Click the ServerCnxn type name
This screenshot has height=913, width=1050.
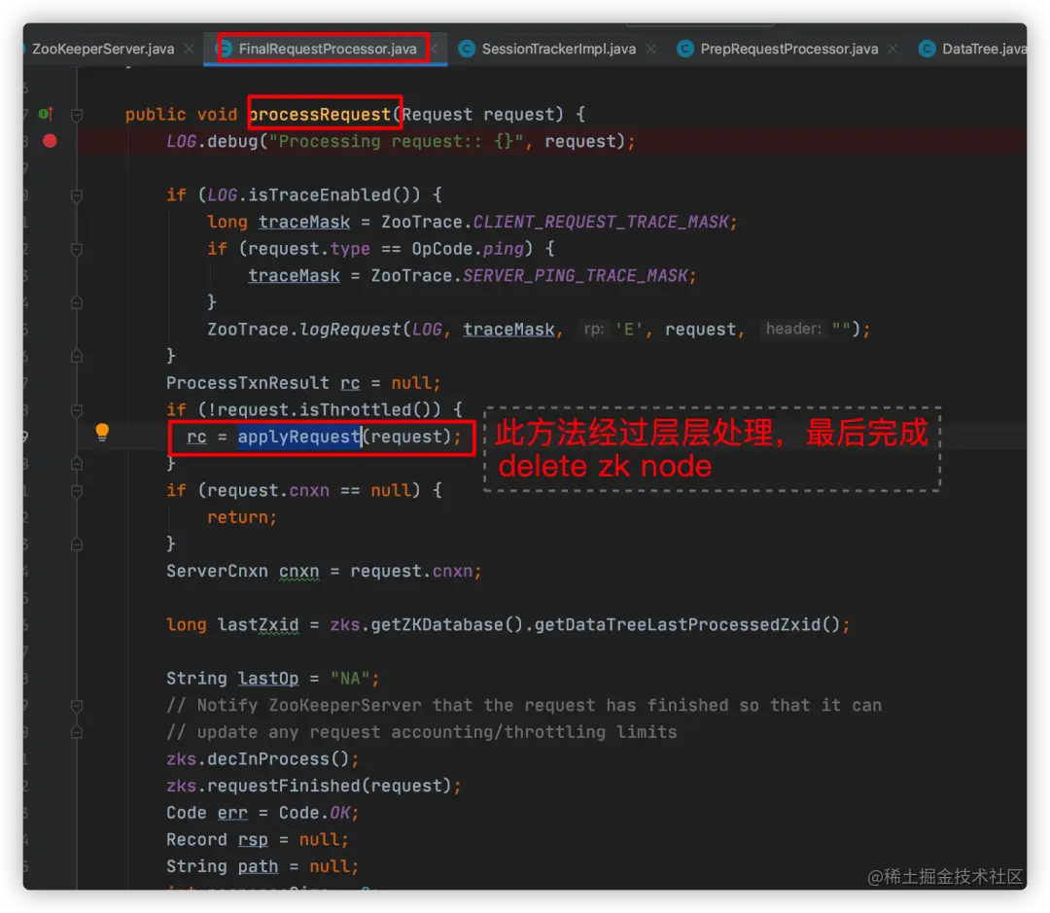(x=217, y=572)
